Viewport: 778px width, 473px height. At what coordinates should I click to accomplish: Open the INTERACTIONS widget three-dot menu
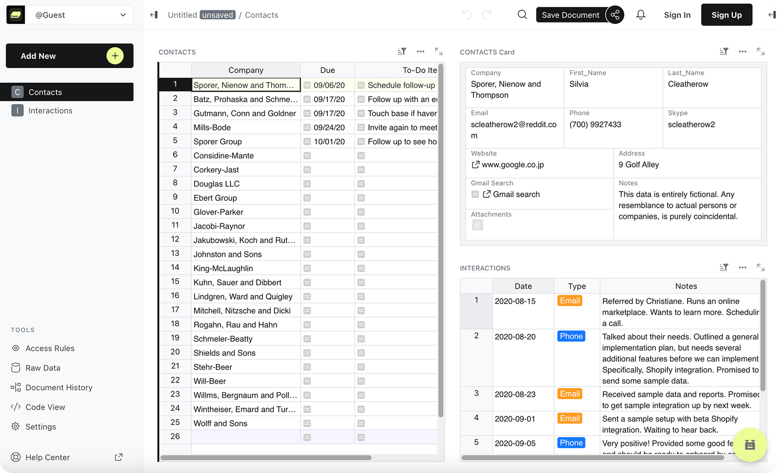pyautogui.click(x=743, y=268)
